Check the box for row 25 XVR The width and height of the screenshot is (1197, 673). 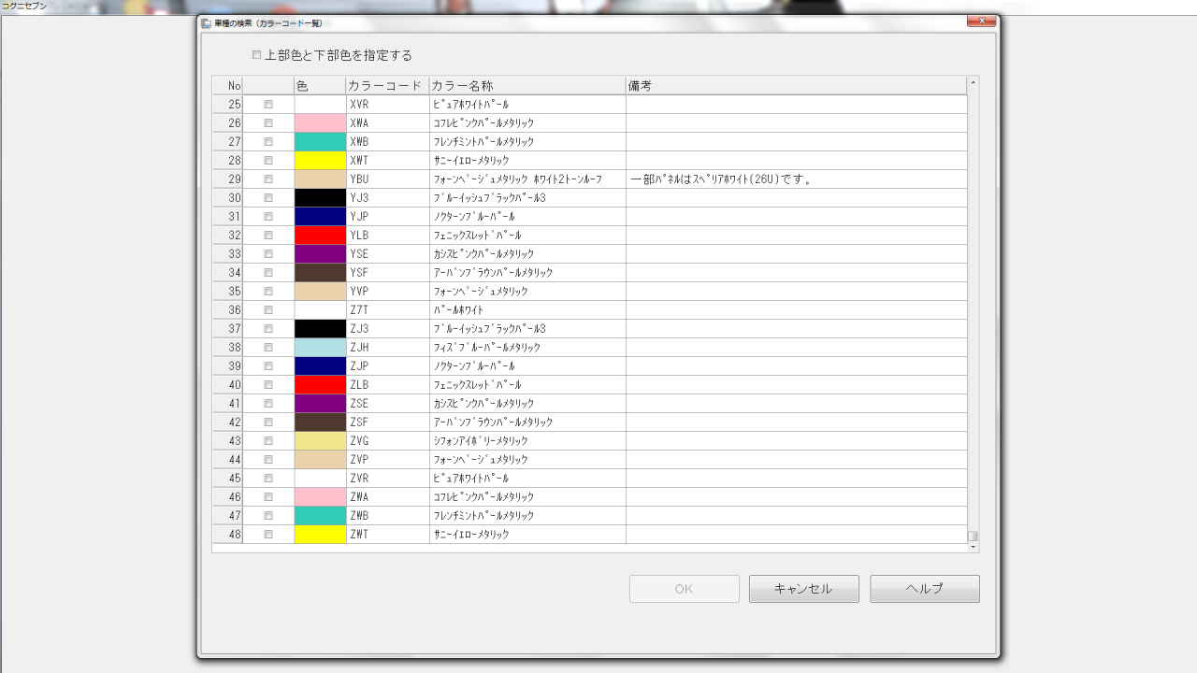coord(268,104)
